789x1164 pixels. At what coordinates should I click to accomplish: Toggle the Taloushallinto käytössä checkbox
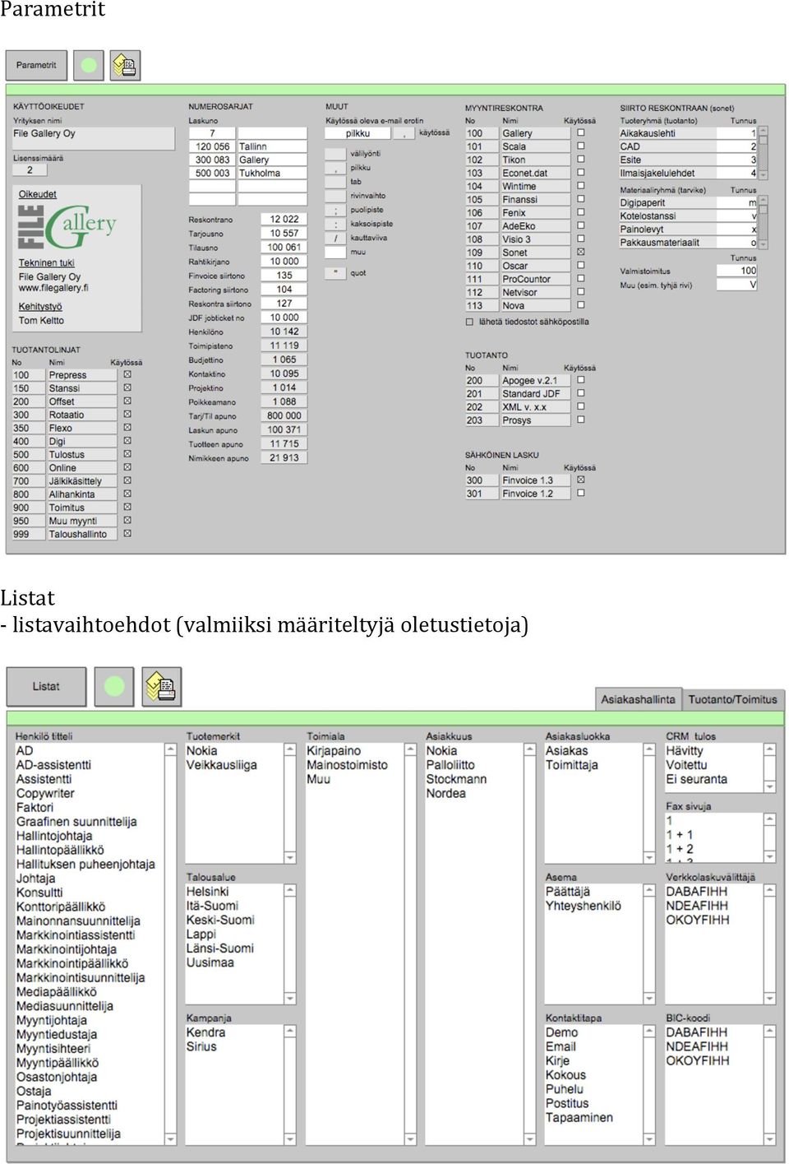pyautogui.click(x=127, y=533)
